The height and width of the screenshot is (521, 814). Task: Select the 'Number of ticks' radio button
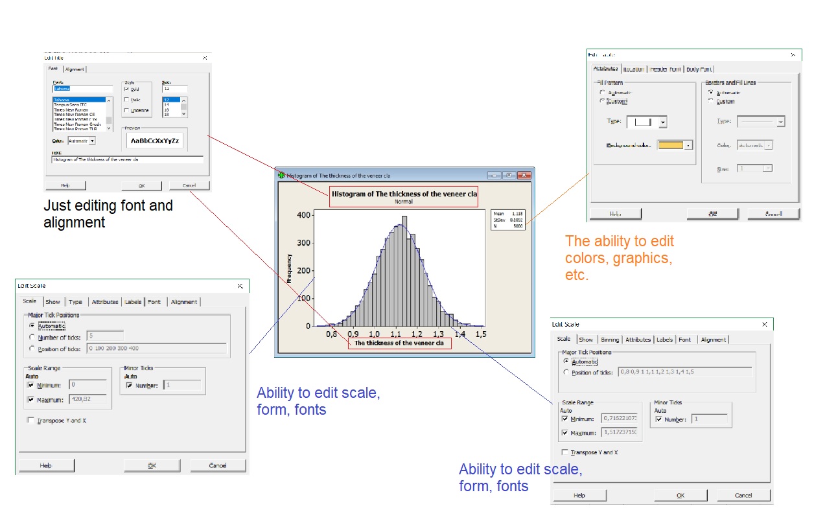point(32,337)
